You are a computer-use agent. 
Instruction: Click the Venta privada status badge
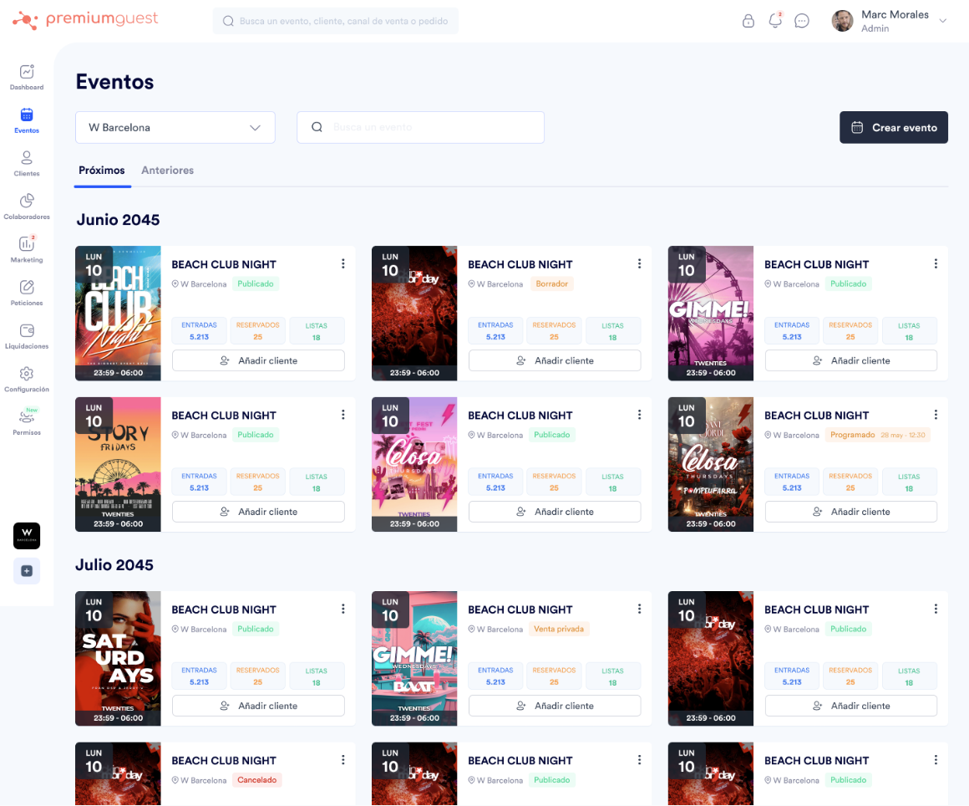(559, 629)
